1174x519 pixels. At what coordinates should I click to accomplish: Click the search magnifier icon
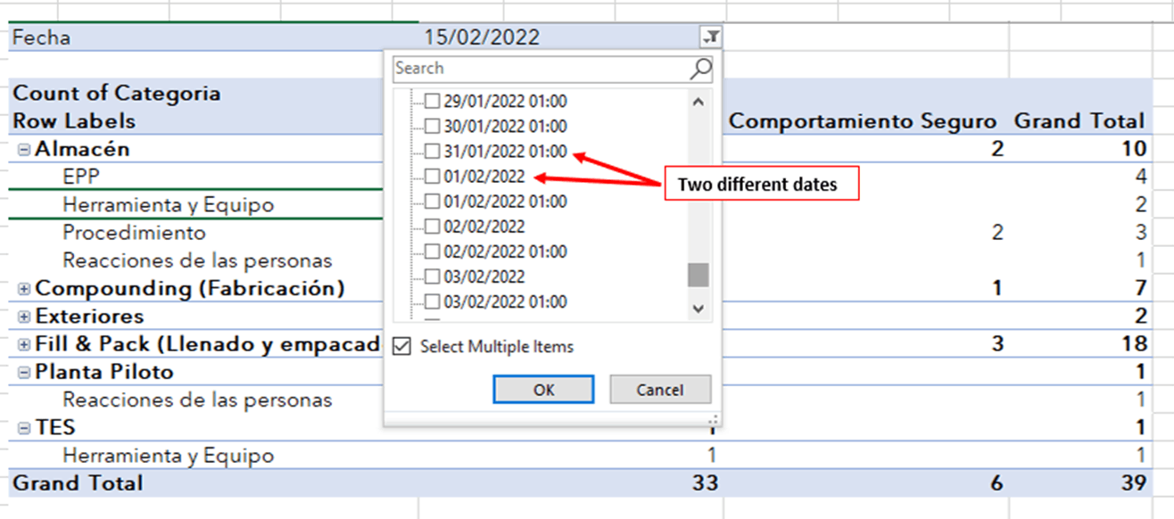click(x=701, y=68)
